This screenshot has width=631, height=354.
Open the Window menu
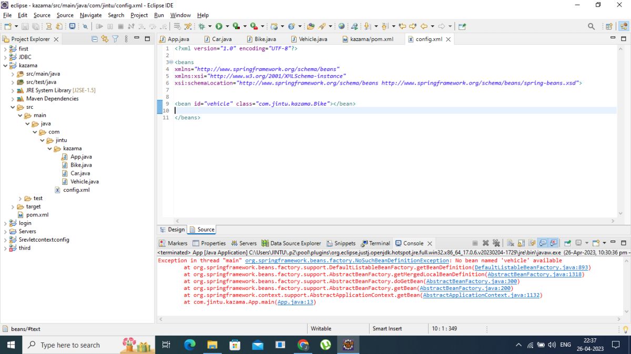(x=180, y=15)
